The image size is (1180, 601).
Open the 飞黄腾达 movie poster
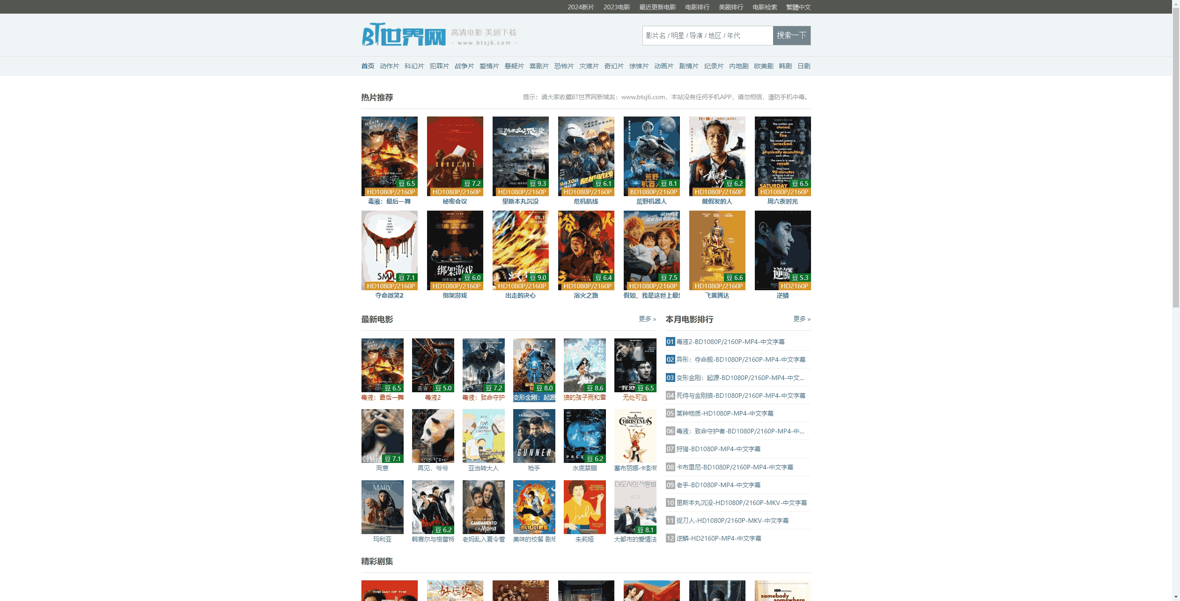[717, 250]
